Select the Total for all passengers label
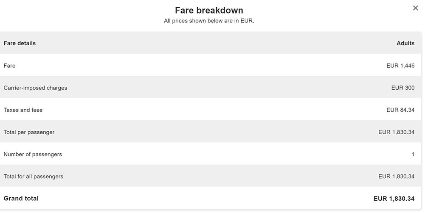This screenshot has height=213, width=425. click(34, 177)
